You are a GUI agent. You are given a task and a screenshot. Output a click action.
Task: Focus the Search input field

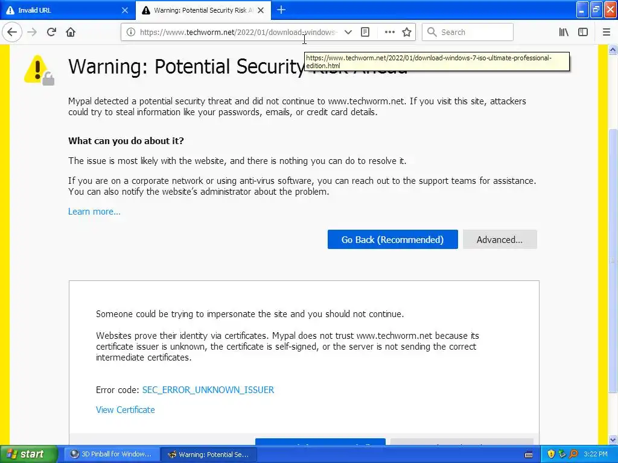(468, 32)
